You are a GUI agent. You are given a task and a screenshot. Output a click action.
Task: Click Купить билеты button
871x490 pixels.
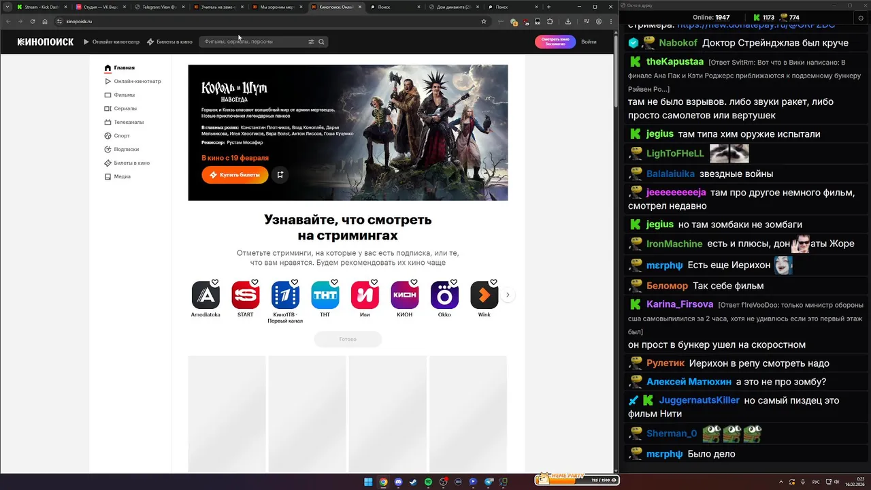pyautogui.click(x=235, y=175)
